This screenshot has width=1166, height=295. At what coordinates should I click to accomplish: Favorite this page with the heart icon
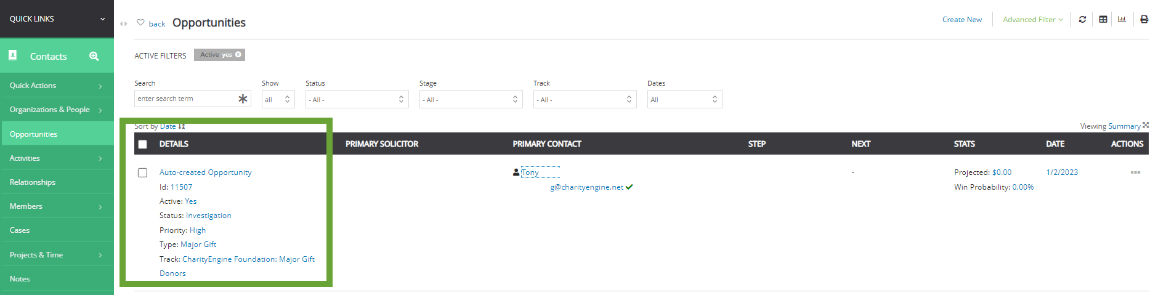pos(140,23)
